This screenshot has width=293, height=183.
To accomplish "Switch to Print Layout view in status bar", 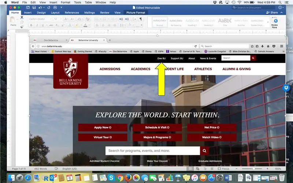I will (190, 169).
